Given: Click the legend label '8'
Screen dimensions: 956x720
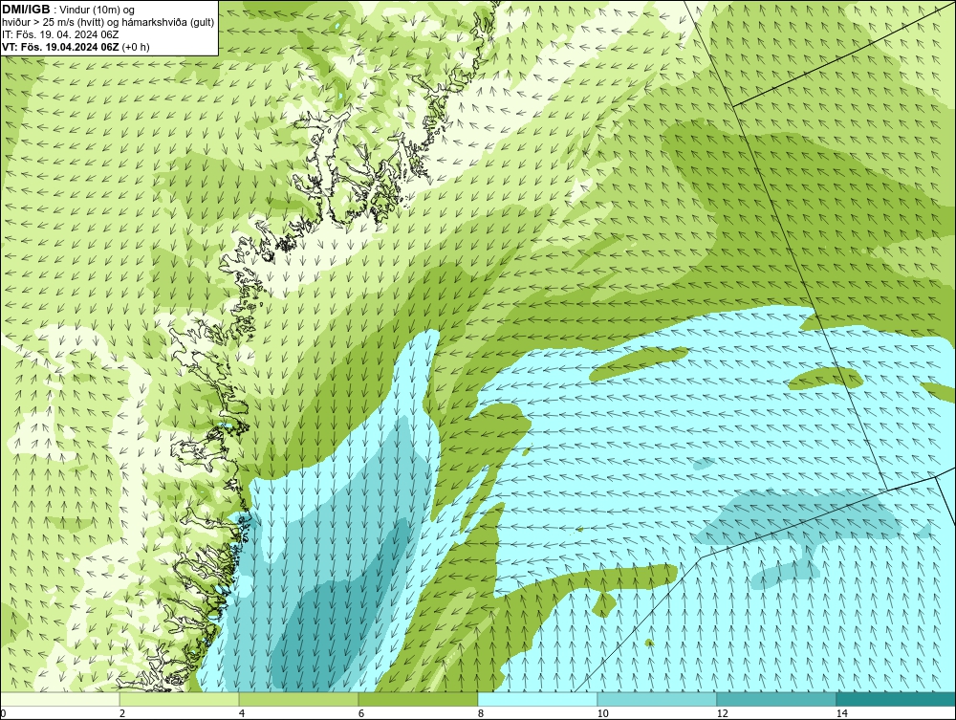Looking at the screenshot, I should point(481,714).
